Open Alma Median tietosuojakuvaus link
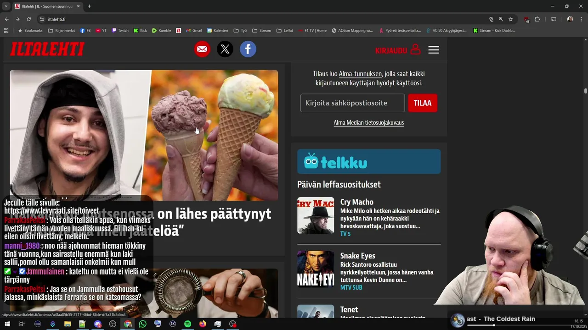588x330 pixels. 369,122
